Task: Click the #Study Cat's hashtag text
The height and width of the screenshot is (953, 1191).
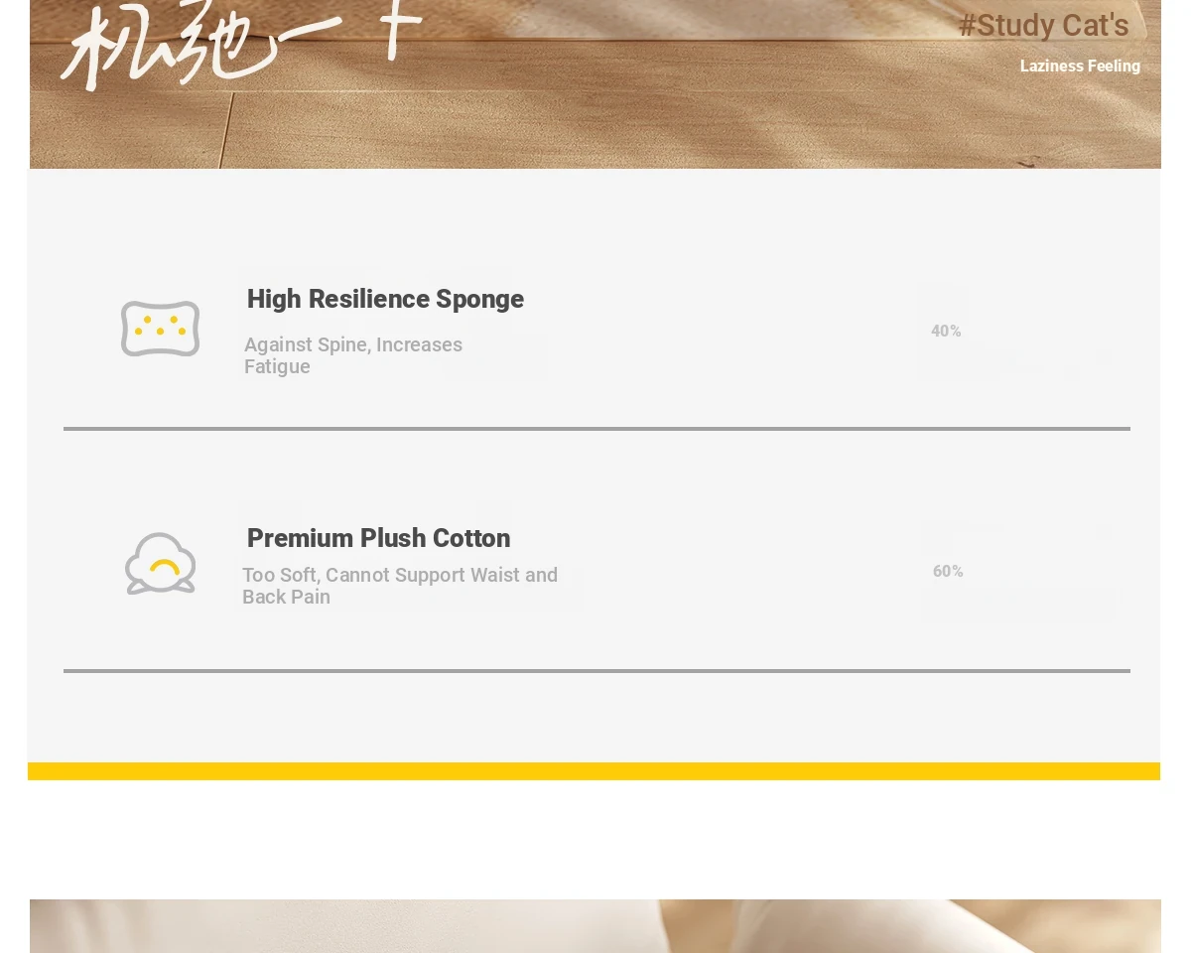Action: (1043, 25)
